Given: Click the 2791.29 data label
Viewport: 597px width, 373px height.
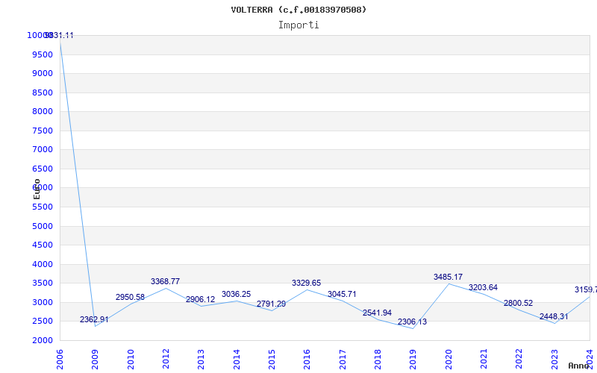Looking at the screenshot, I should click(x=271, y=304).
